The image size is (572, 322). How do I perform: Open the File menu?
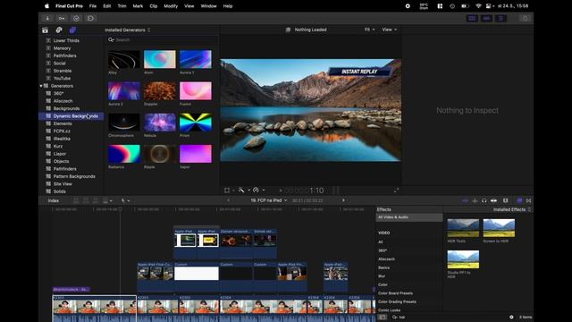coord(93,6)
